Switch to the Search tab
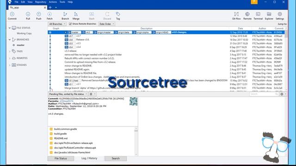 coord(116,159)
